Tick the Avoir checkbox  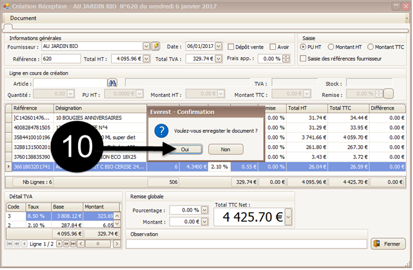[273, 47]
